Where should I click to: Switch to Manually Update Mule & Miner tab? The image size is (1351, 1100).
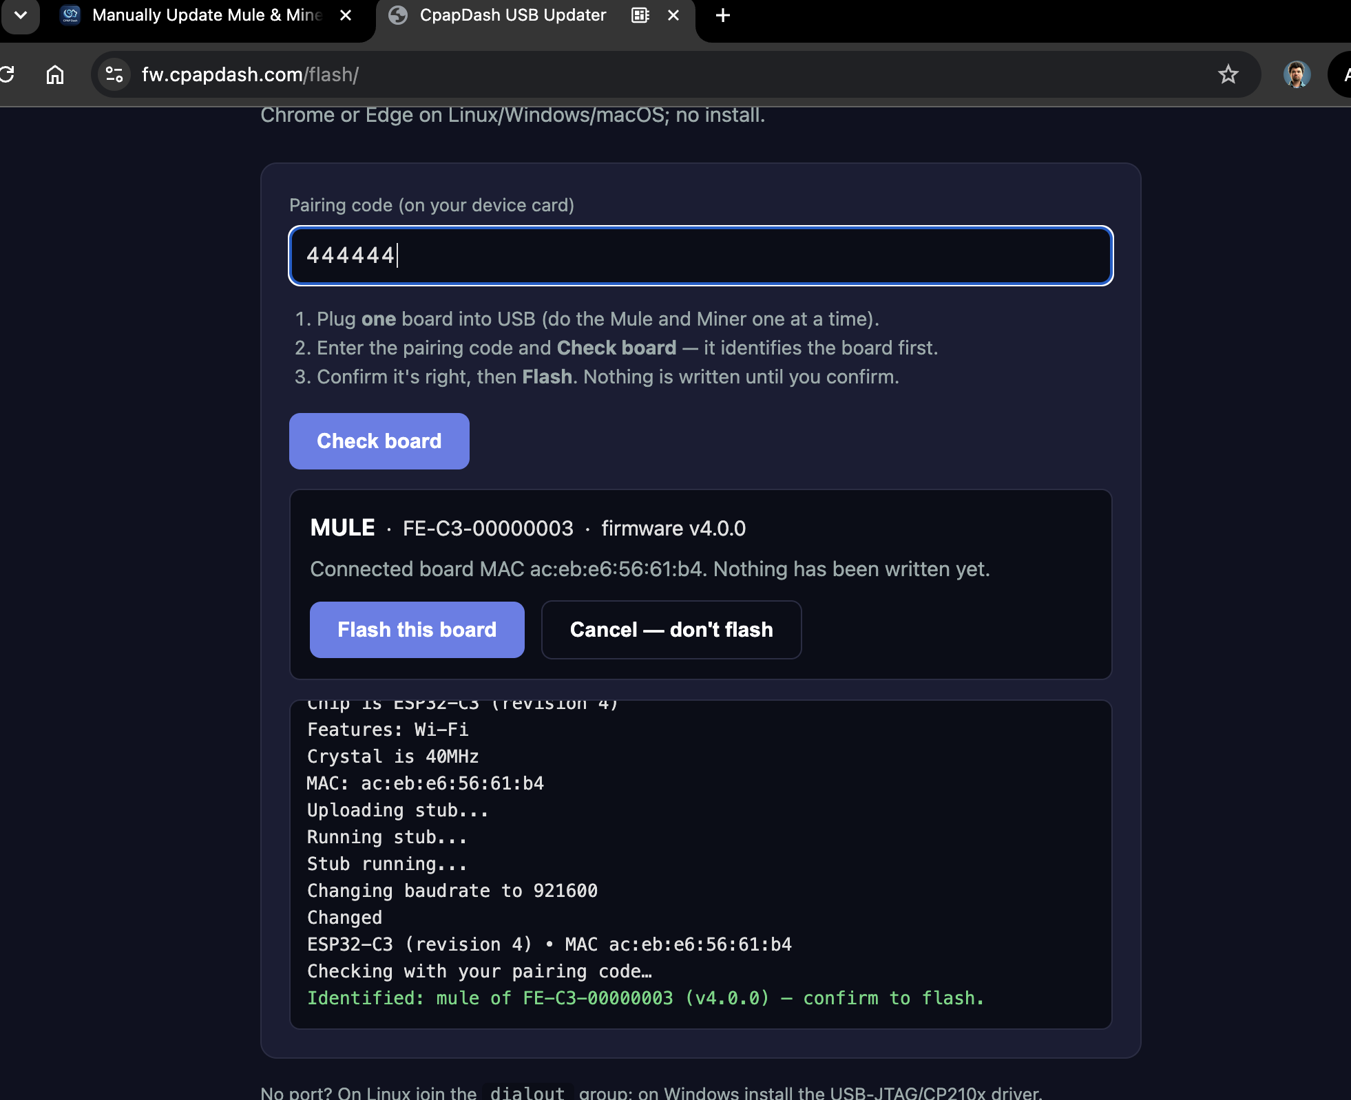pyautogui.click(x=207, y=15)
